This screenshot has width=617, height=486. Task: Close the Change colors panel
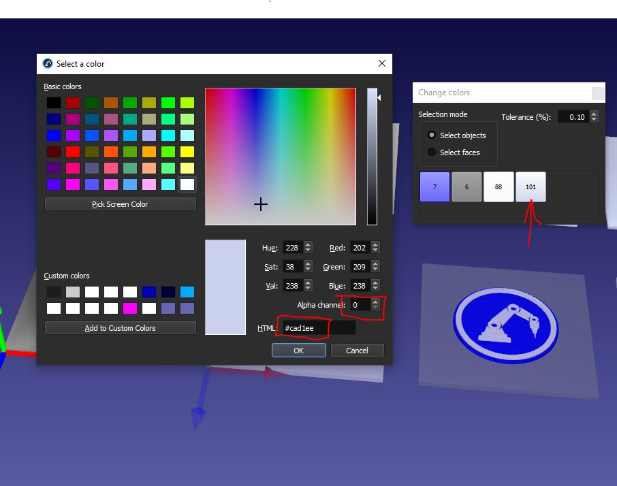(x=597, y=93)
